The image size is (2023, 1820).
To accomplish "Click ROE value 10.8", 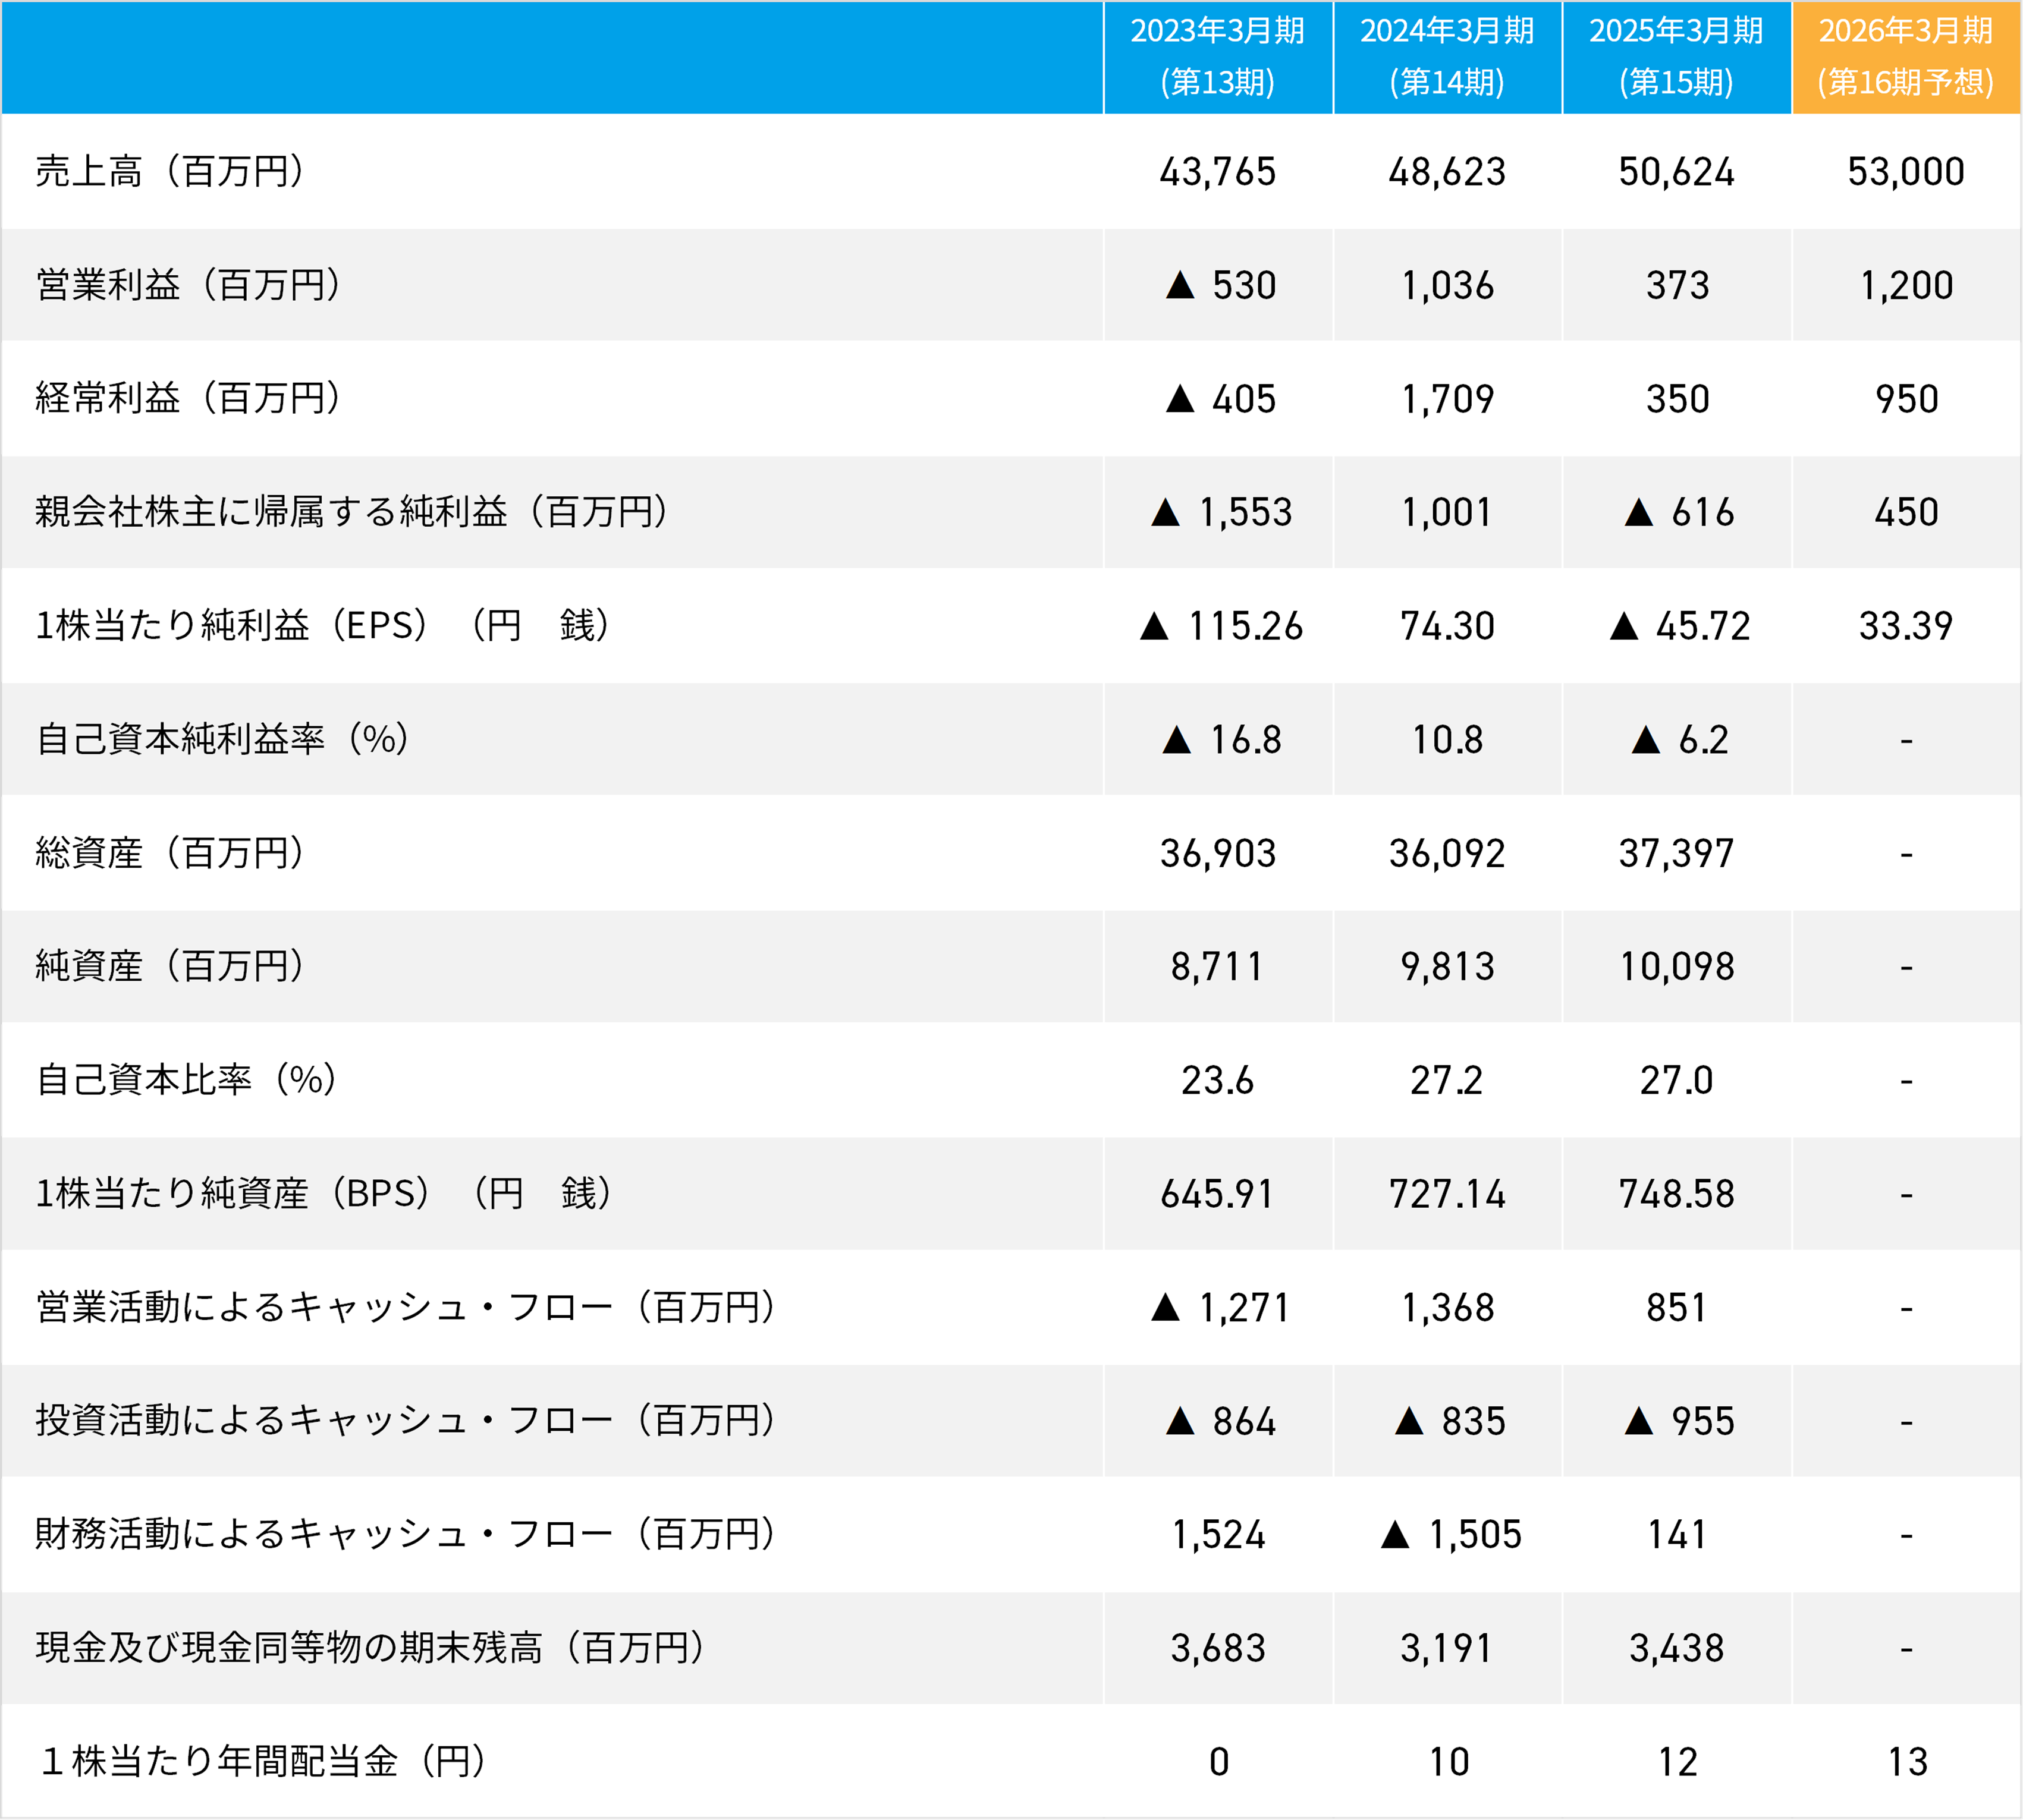I will click(x=1448, y=741).
